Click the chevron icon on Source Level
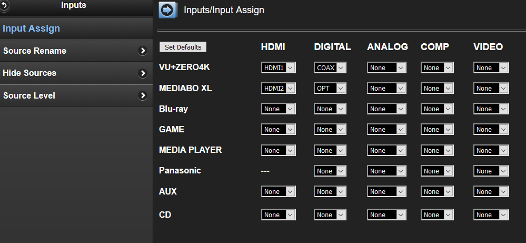Image resolution: width=526 pixels, height=243 pixels. (x=143, y=95)
